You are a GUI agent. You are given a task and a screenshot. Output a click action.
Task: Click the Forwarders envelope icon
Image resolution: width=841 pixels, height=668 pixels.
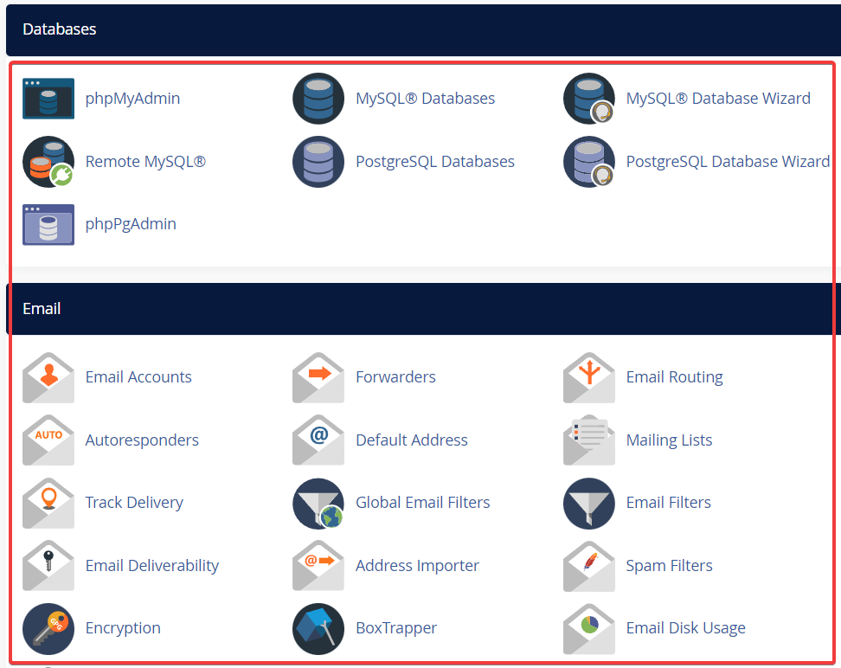pos(318,378)
